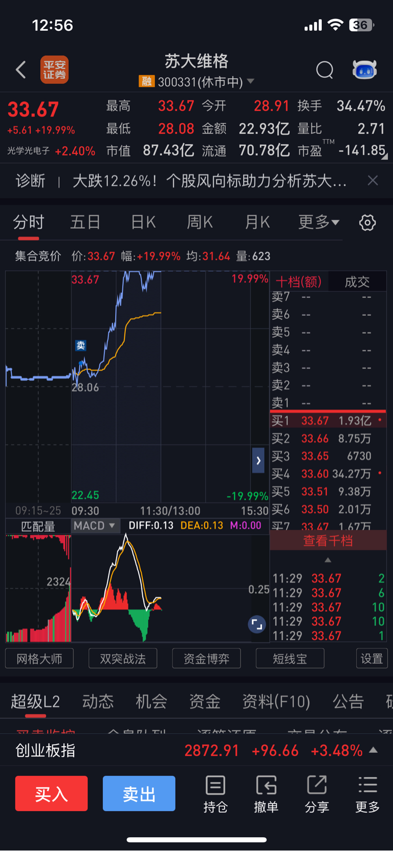The height and width of the screenshot is (851, 393).
Task: Open indicator 设置 button
Action: pyautogui.click(x=372, y=659)
